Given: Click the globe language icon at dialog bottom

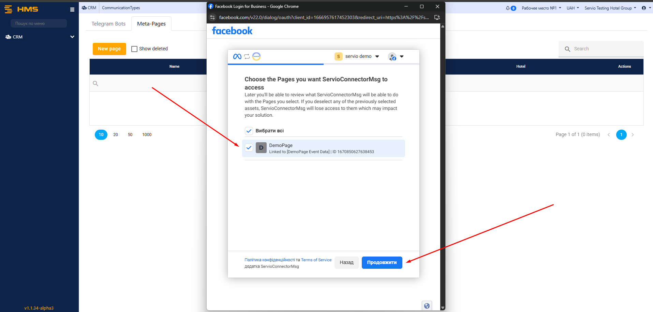Looking at the screenshot, I should pyautogui.click(x=427, y=306).
